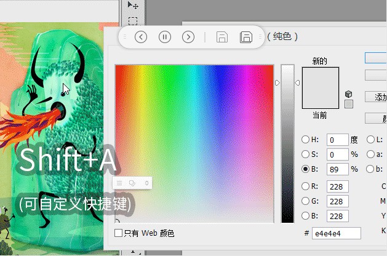This screenshot has height=256, width=387.
Task: Click the previous step arrow button
Action: (141, 37)
